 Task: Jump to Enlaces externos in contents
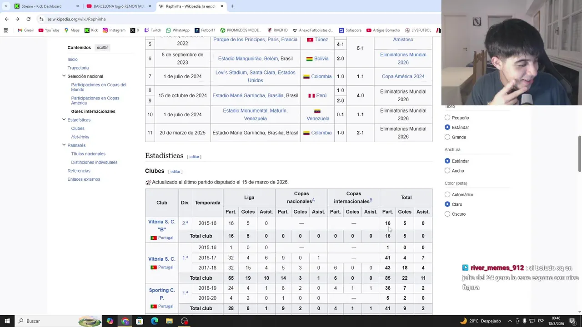[84, 179]
